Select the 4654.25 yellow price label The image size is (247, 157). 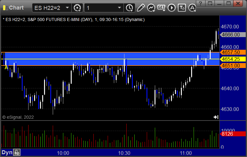pos(233,59)
